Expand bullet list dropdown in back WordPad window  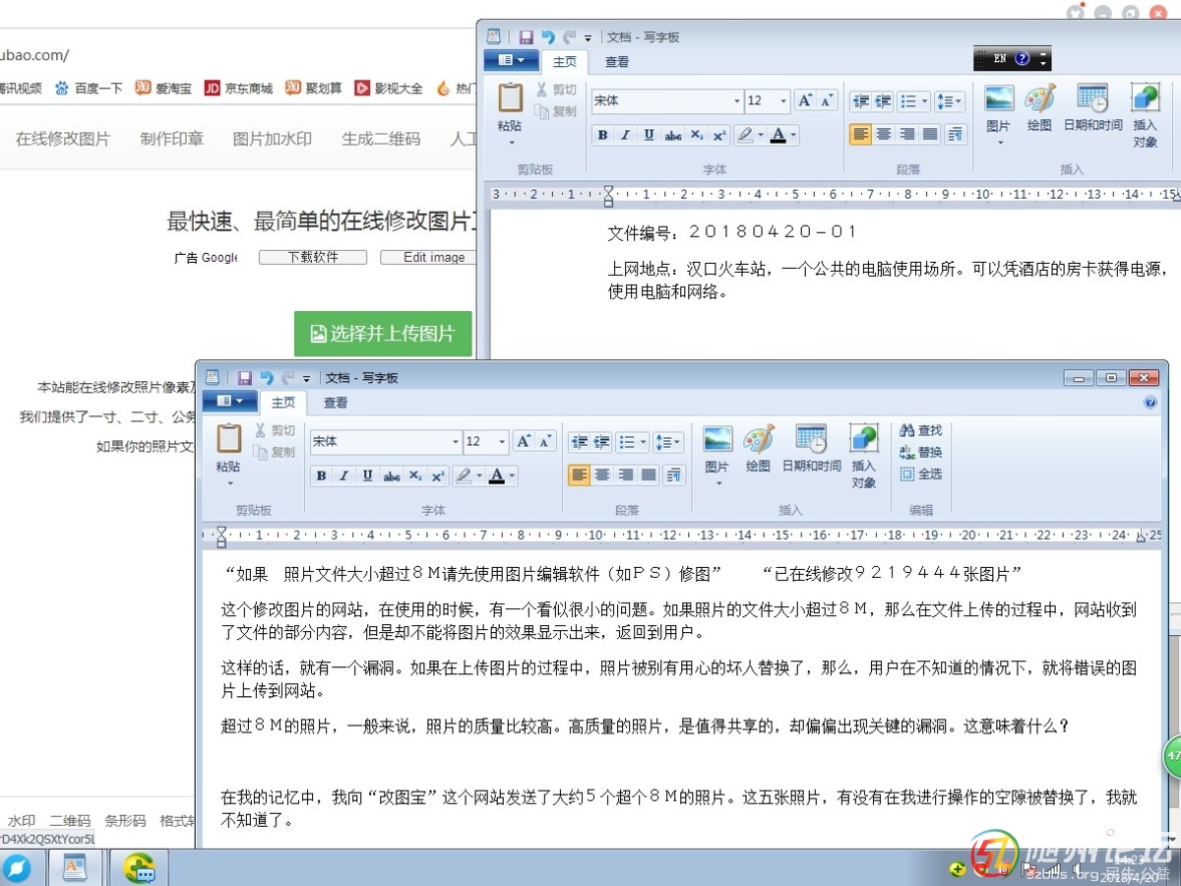[x=925, y=101]
